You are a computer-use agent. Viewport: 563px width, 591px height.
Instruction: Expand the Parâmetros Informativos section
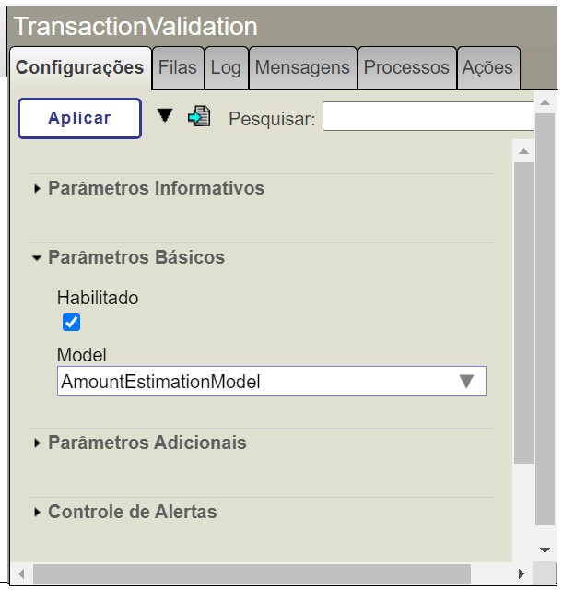[156, 188]
